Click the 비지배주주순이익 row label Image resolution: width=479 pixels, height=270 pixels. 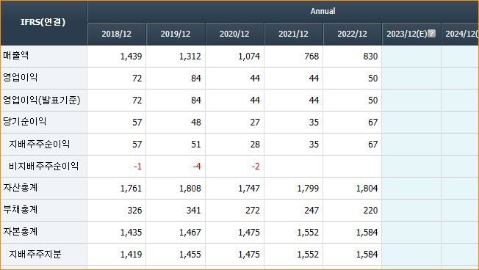pyautogui.click(x=43, y=166)
